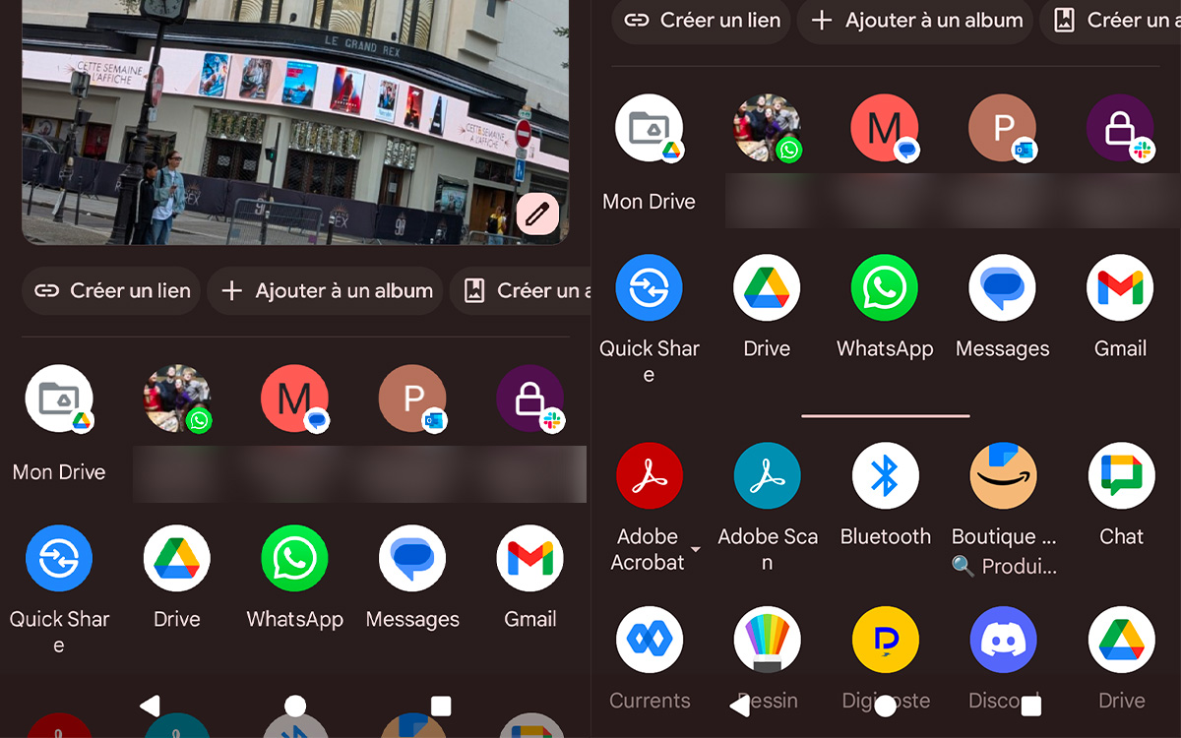
Task: Share the photo through Messages
Action: click(x=1003, y=287)
